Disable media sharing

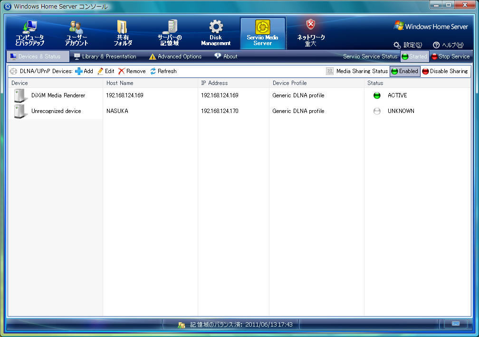tap(445, 71)
